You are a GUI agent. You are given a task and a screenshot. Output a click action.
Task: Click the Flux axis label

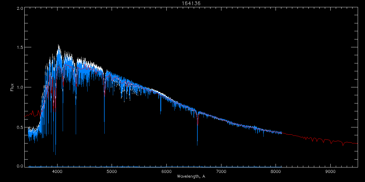12,87
